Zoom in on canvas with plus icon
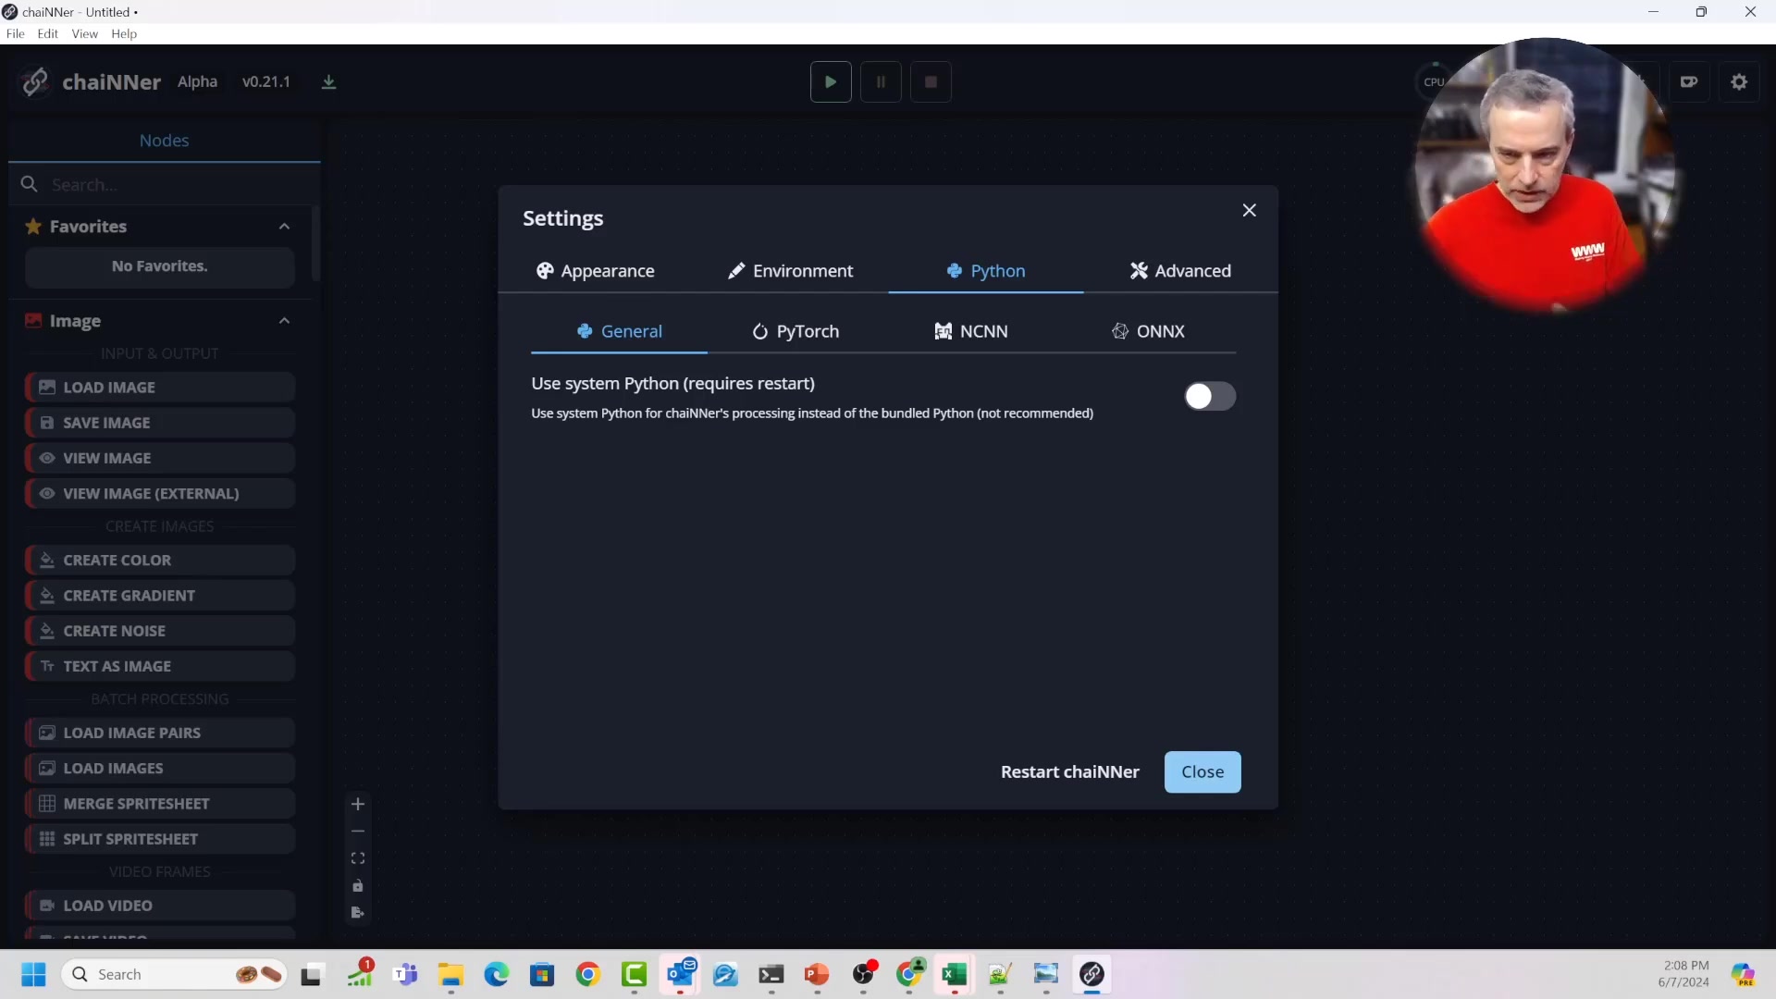The height and width of the screenshot is (999, 1776). coord(358,804)
